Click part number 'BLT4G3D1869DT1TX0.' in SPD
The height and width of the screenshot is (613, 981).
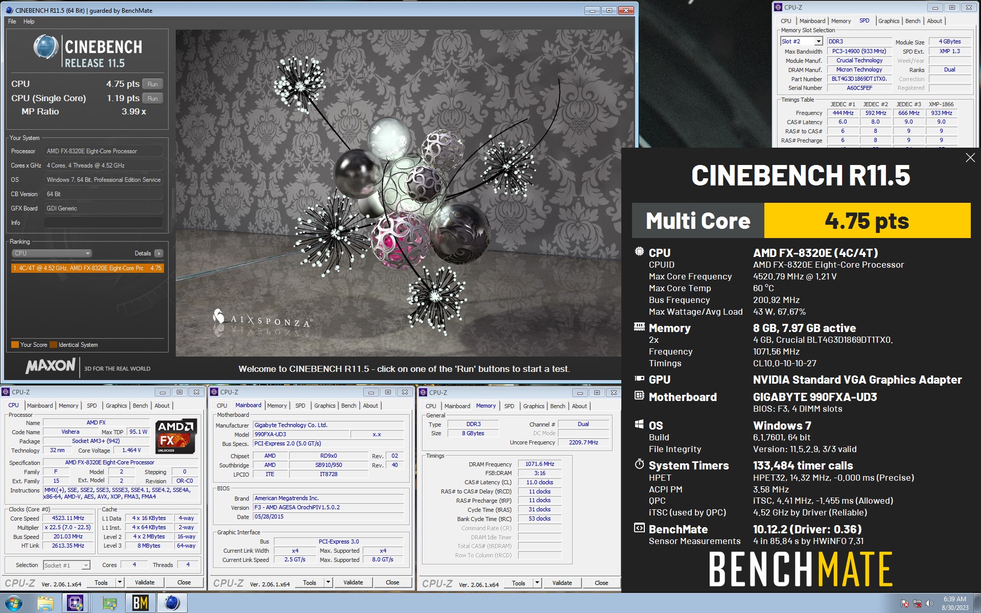point(858,79)
